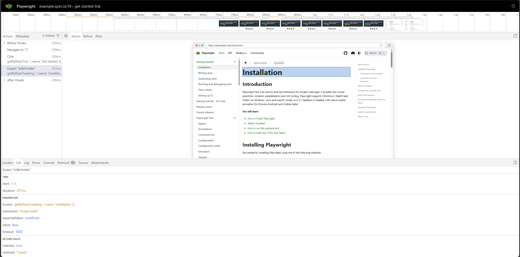Screen dimensions: 520x257
Task: Click the hamburger menu in snapshot browser
Action: point(389,45)
